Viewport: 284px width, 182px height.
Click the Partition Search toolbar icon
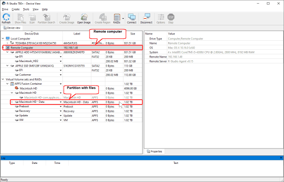[x=47, y=19]
